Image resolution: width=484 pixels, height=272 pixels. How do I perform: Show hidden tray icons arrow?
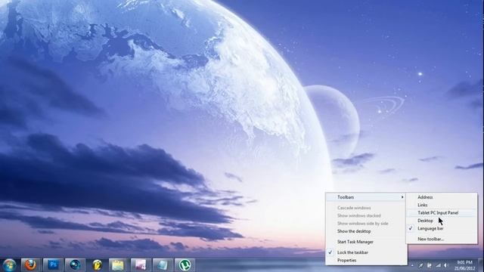(x=412, y=265)
